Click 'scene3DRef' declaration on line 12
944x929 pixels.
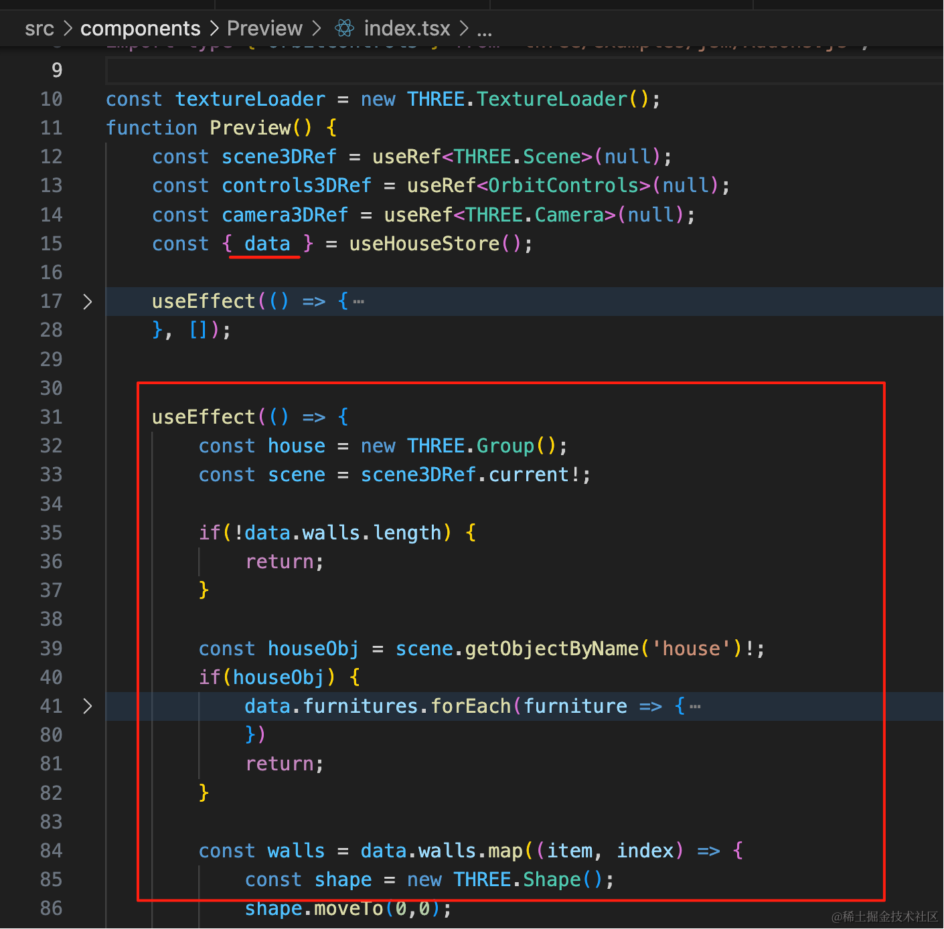279,157
